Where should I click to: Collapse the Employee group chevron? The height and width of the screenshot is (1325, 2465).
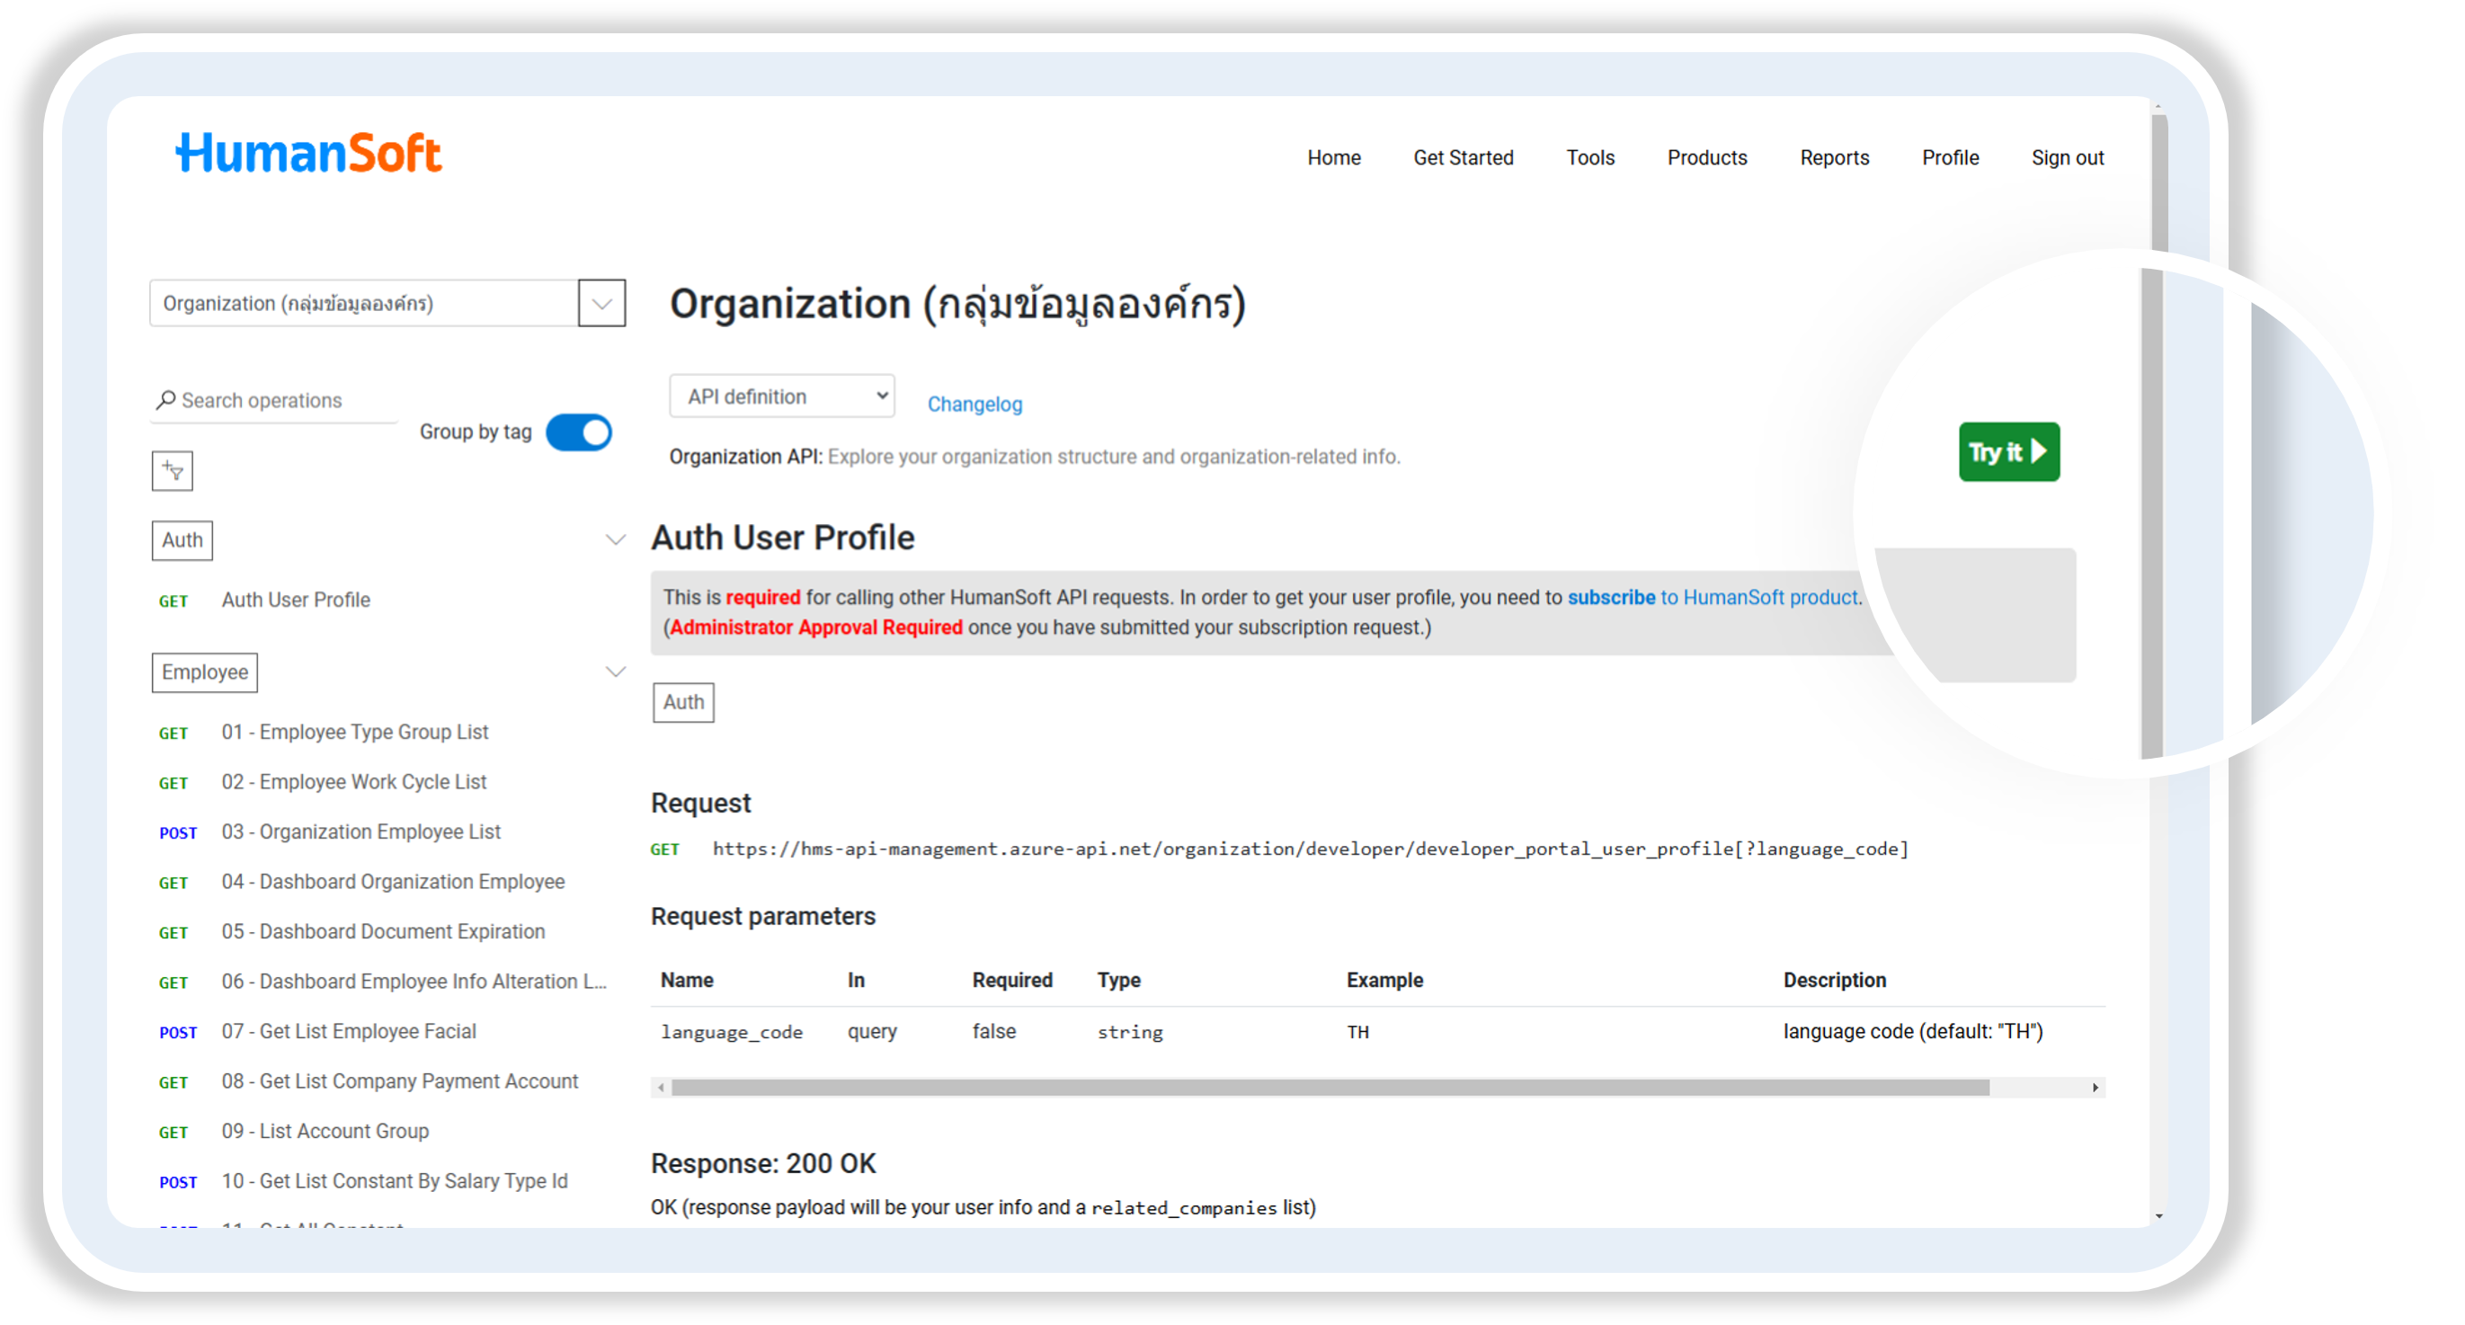coord(615,672)
